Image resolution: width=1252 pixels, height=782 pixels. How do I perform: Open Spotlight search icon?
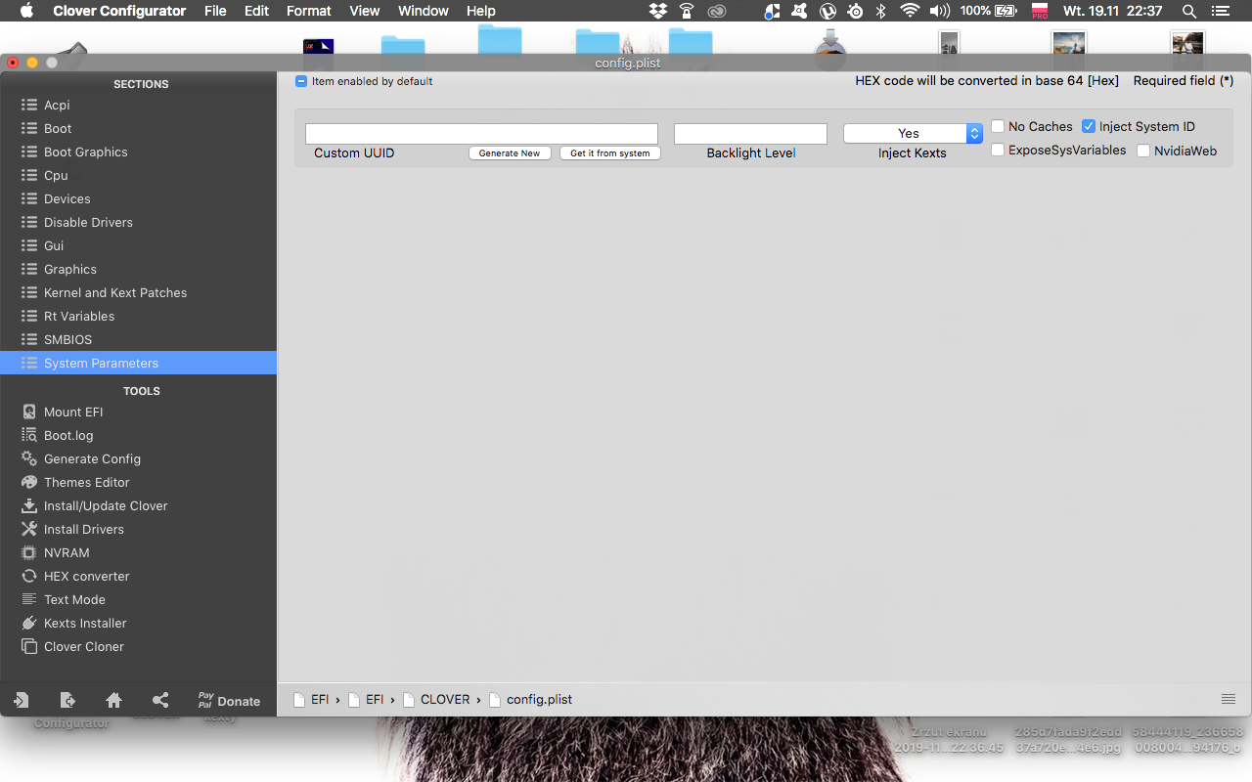(1189, 11)
